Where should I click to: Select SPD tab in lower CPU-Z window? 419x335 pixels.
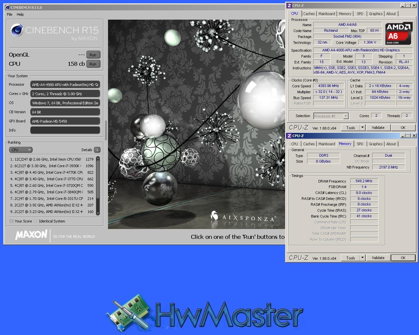click(x=360, y=144)
